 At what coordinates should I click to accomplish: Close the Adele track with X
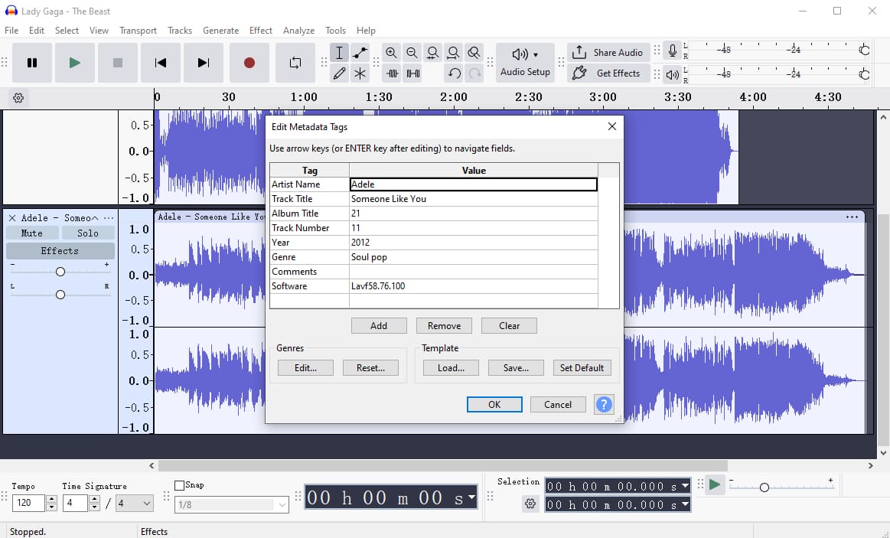12,218
